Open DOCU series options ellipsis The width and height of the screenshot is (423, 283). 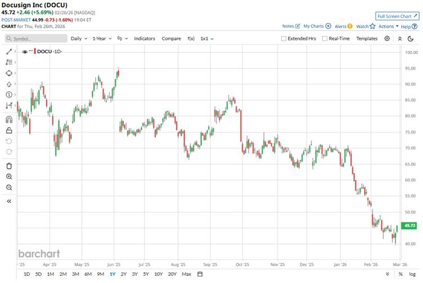pos(30,51)
